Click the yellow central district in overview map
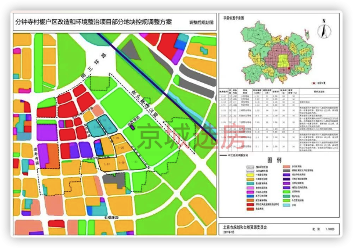Screen dimensions: 353x248 (283, 61)
